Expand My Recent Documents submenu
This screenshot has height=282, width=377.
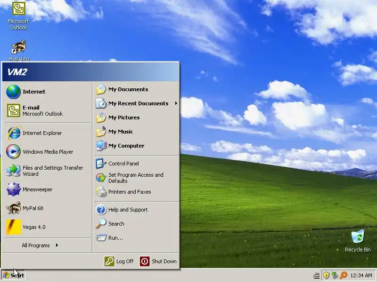(137, 103)
